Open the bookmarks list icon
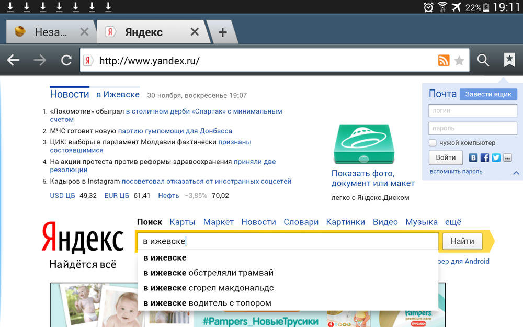523x327 pixels. (509, 60)
